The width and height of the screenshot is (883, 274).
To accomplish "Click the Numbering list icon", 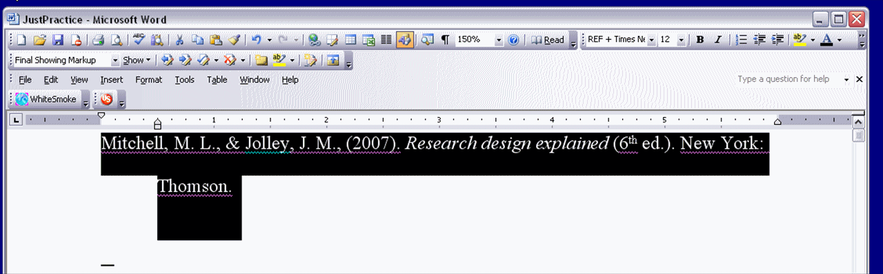I will [742, 40].
